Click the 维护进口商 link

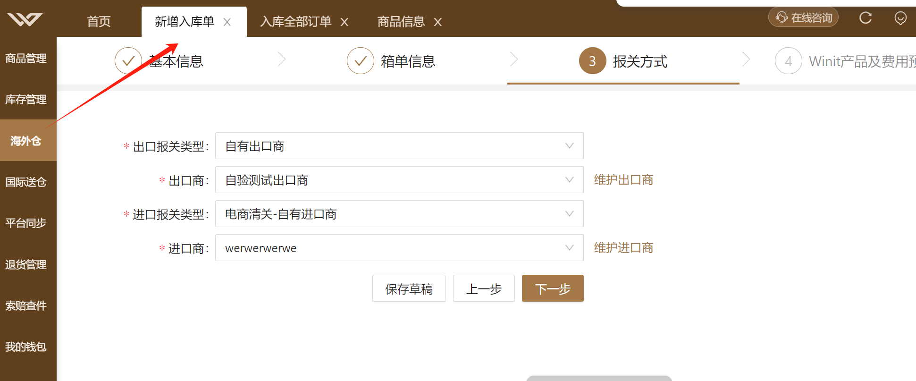(x=623, y=248)
